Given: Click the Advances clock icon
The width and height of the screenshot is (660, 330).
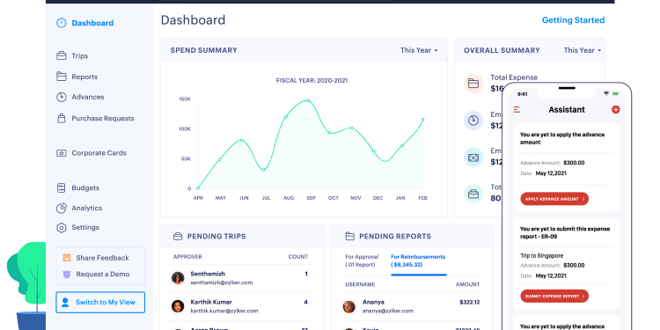Looking at the screenshot, I should [x=62, y=97].
